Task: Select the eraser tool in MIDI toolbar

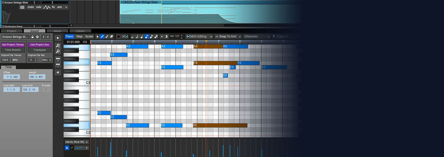Action: pyautogui.click(x=111, y=36)
